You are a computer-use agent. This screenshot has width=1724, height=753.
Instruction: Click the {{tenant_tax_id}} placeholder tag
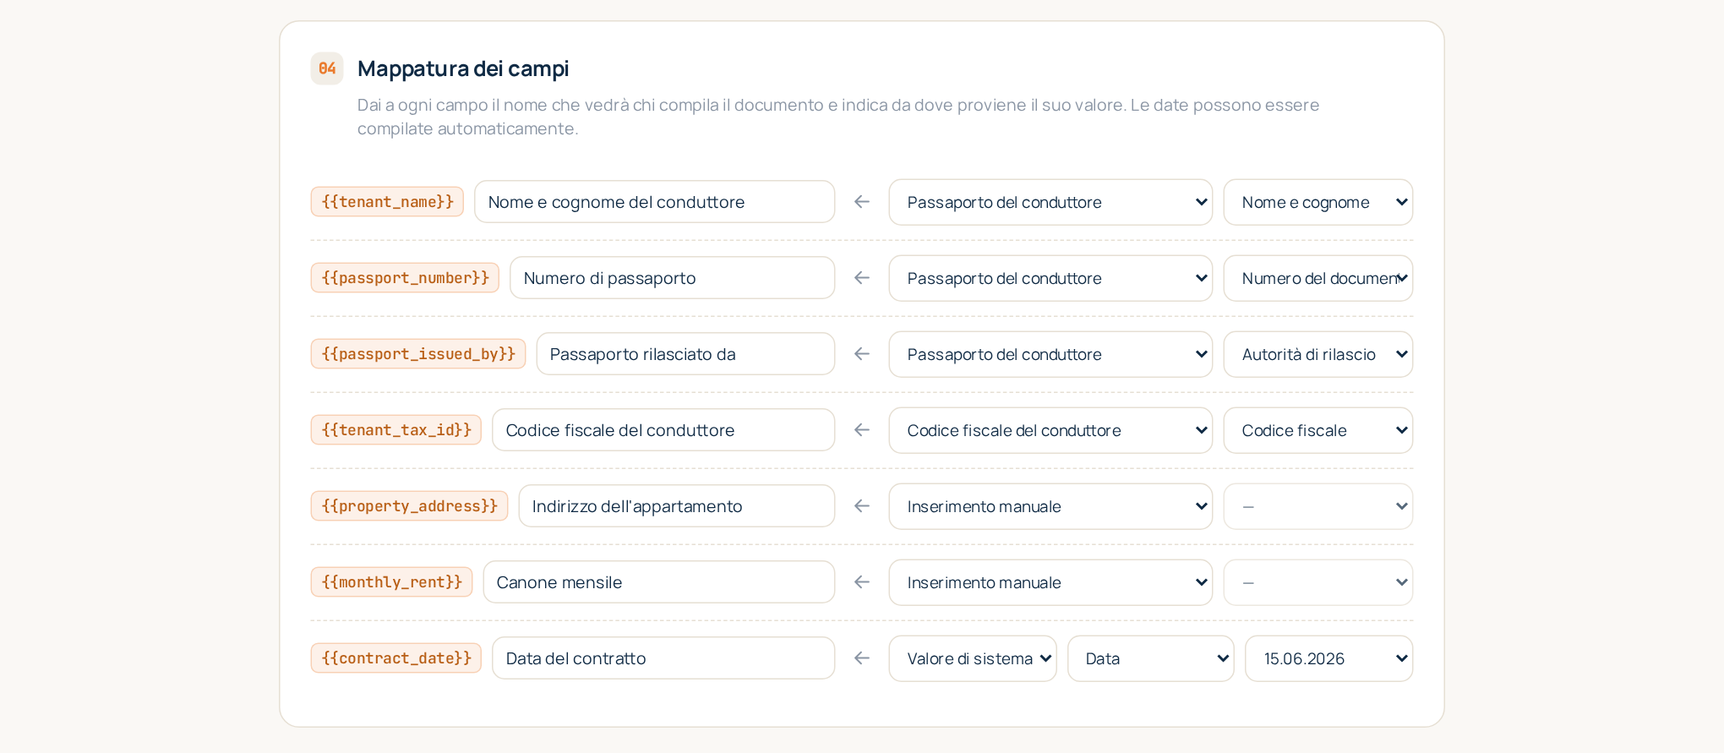[x=396, y=430]
